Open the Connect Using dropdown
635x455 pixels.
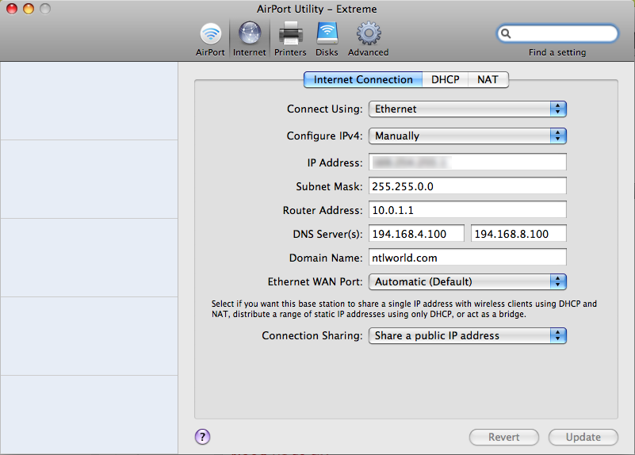click(468, 109)
